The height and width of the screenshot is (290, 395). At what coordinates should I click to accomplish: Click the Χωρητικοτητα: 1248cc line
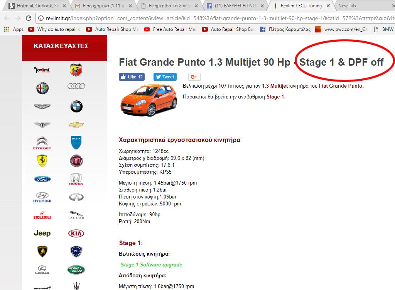coord(143,151)
